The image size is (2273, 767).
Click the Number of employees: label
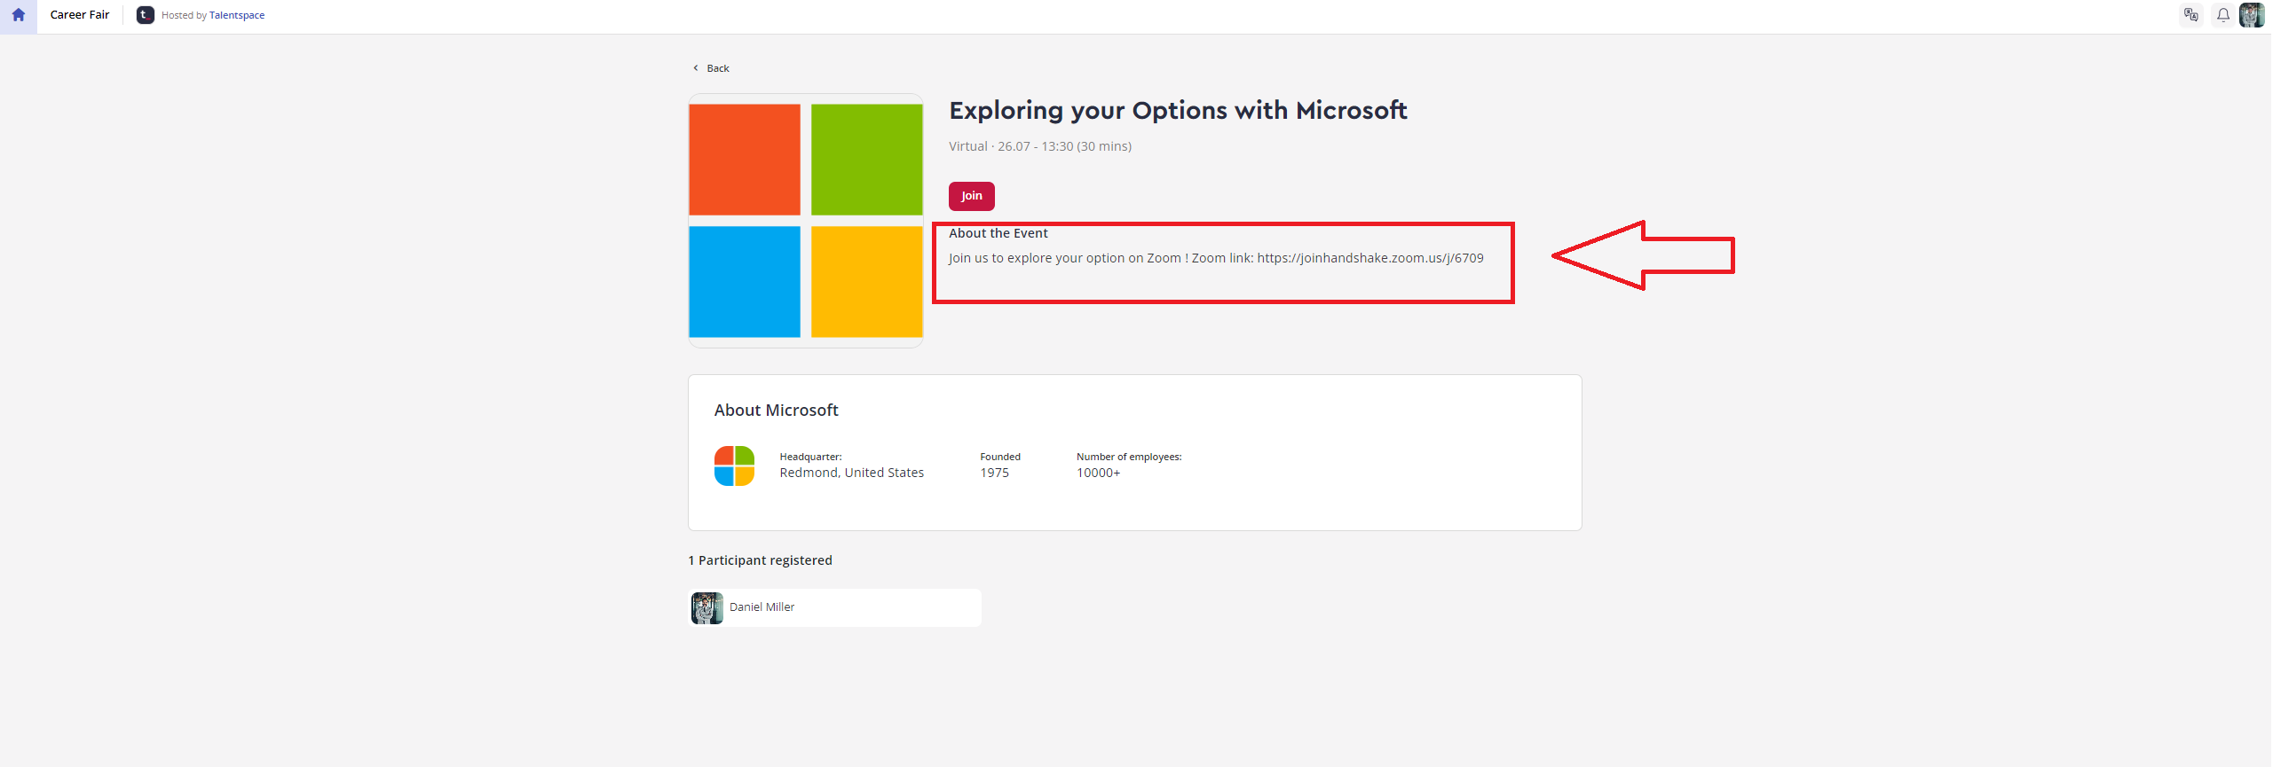click(x=1129, y=457)
